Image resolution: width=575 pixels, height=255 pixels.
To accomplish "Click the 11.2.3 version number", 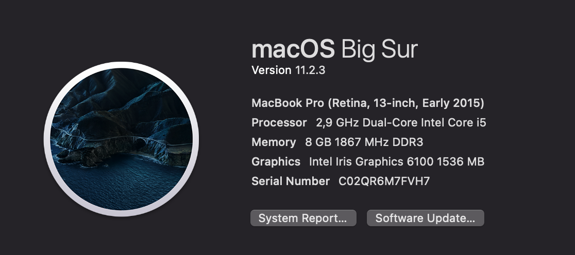I will coord(310,70).
